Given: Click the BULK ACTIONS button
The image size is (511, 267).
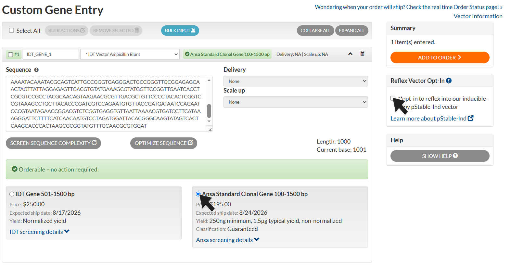Looking at the screenshot, I should tap(67, 31).
